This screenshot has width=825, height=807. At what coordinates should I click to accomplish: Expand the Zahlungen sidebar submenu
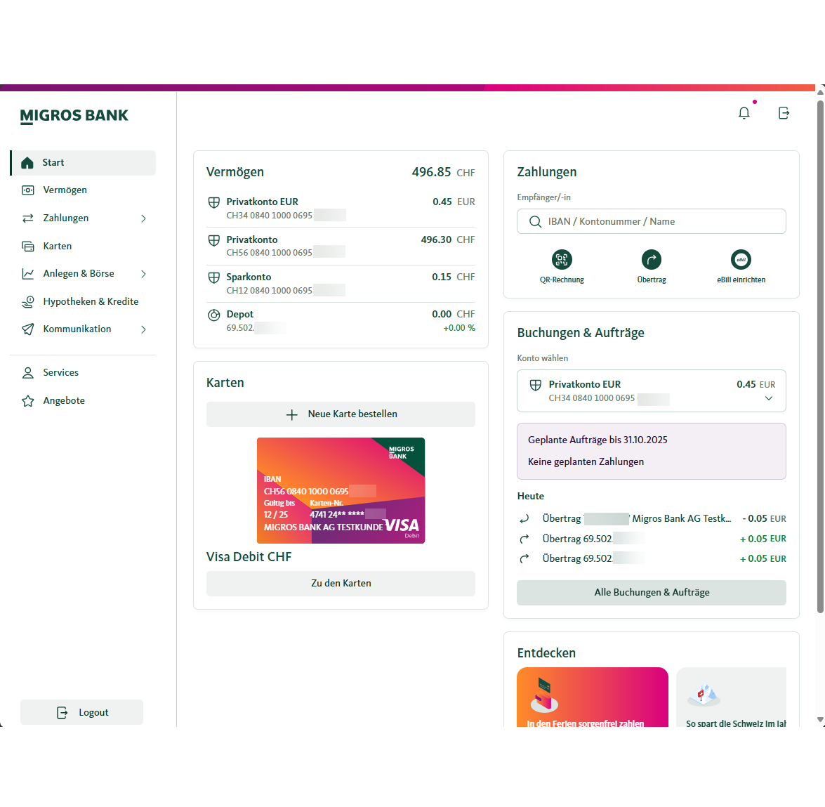point(143,218)
